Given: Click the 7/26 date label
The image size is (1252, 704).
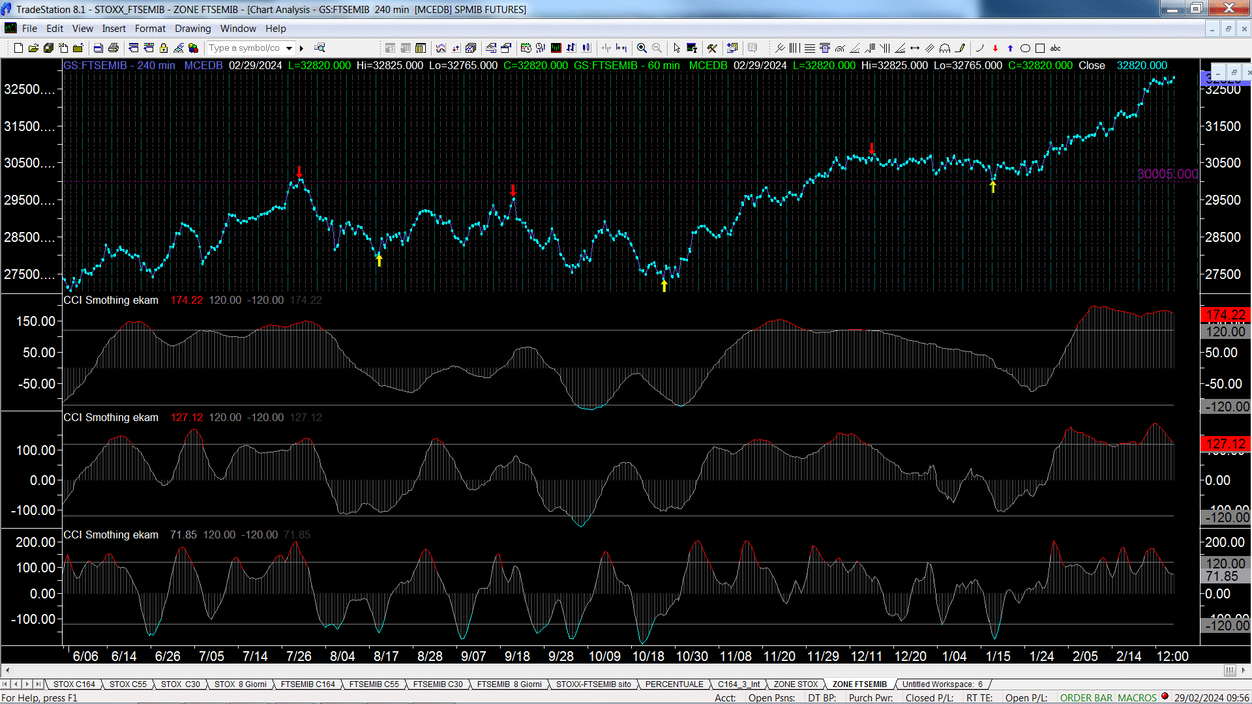Looking at the screenshot, I should (x=299, y=656).
